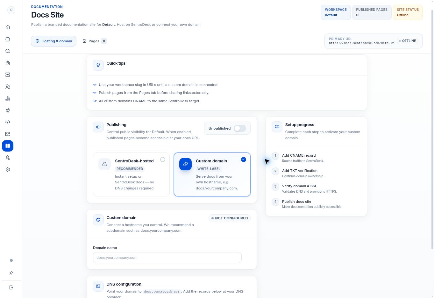Image resolution: width=434 pixels, height=298 pixels.
Task: Click step 3 Verify domain & SSL
Action: click(316, 188)
